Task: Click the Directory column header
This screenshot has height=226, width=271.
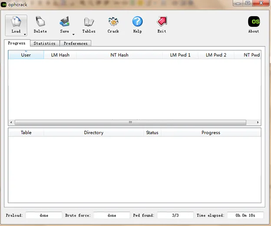Action: [93, 133]
